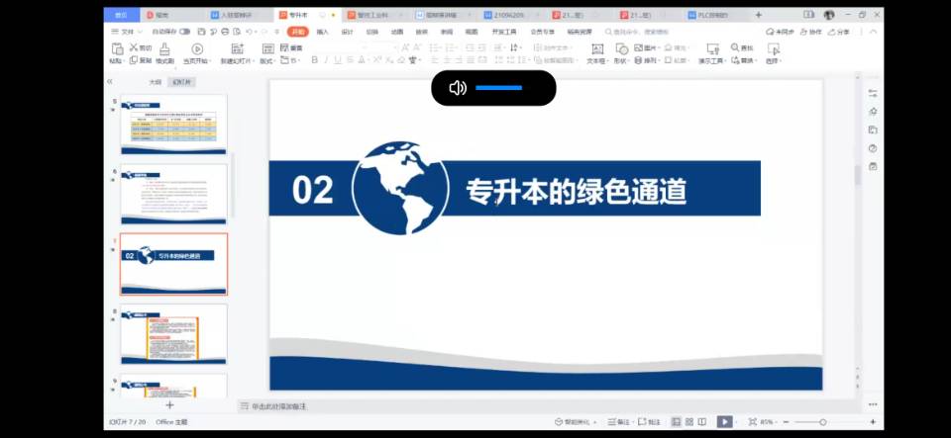Click the Find (查找) magnifier icon
This screenshot has width=951, height=438.
tap(735, 47)
